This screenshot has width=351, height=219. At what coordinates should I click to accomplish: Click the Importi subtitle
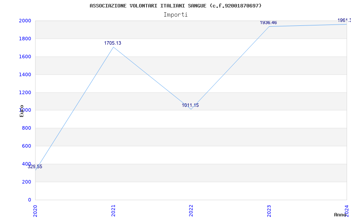pos(175,15)
